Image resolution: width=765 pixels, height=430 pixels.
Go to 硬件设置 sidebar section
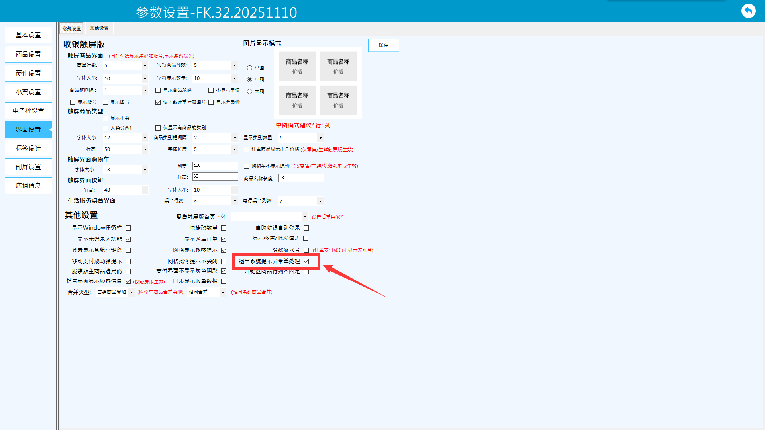point(28,73)
